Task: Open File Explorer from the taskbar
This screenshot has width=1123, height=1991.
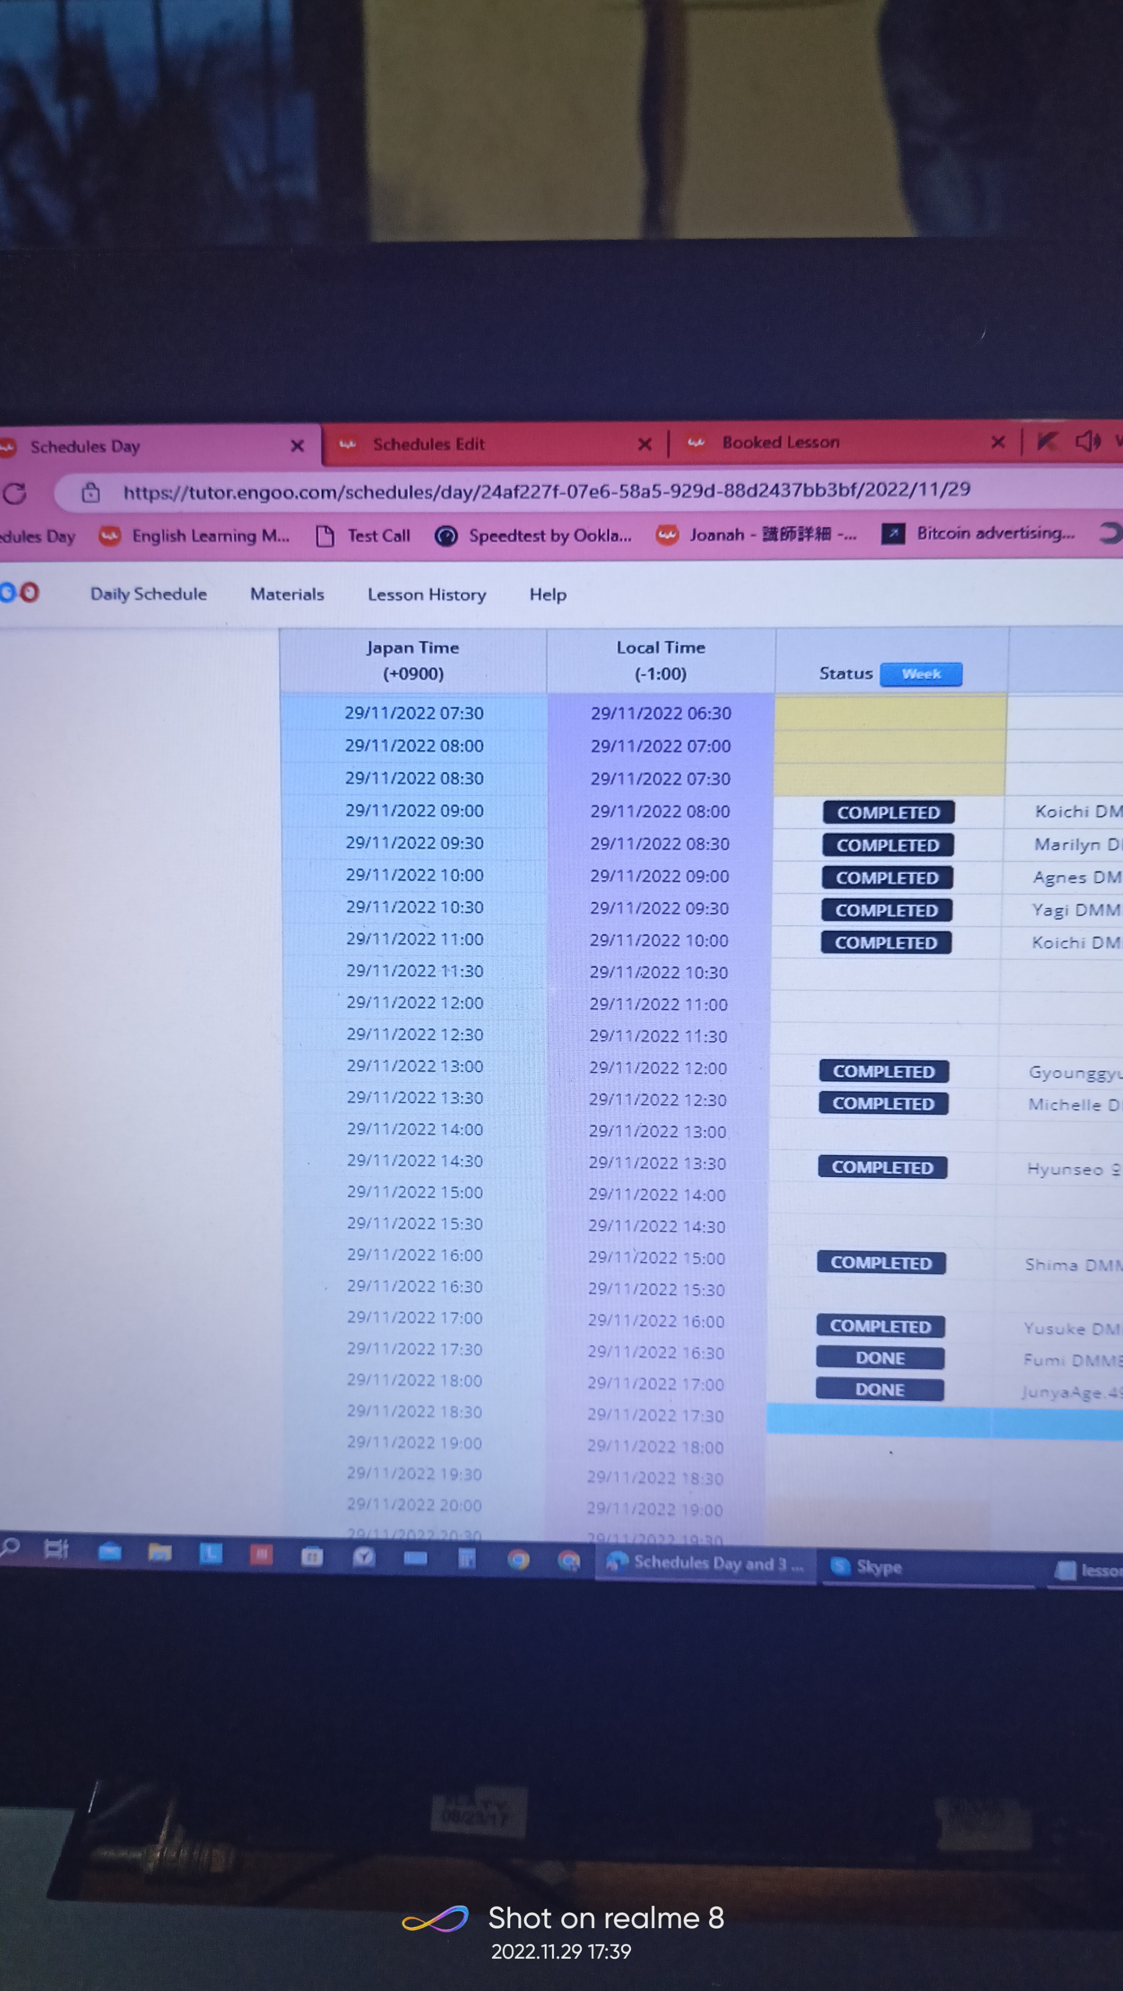Action: coord(160,1552)
